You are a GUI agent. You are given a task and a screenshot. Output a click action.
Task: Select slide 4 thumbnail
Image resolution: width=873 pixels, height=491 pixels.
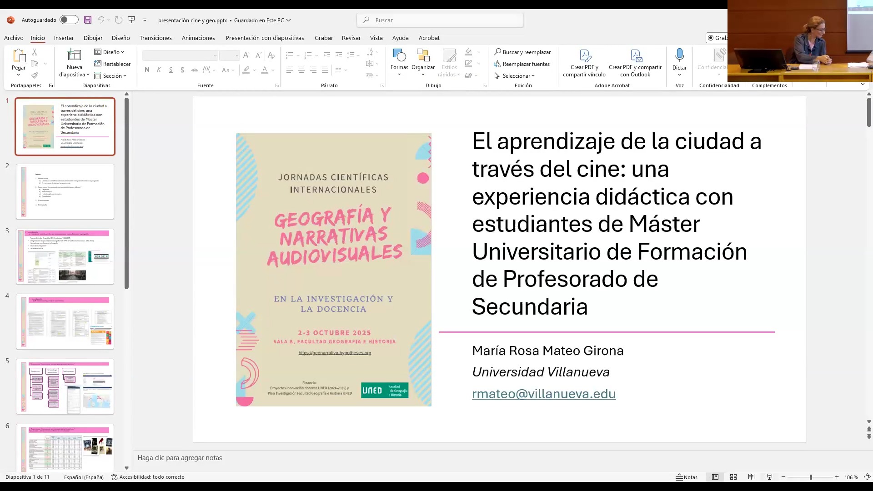click(65, 321)
